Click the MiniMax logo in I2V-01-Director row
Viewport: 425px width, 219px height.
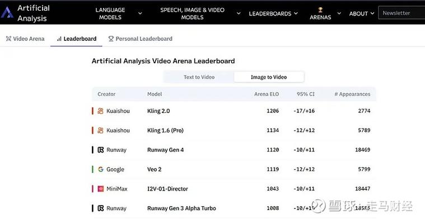tap(101, 189)
